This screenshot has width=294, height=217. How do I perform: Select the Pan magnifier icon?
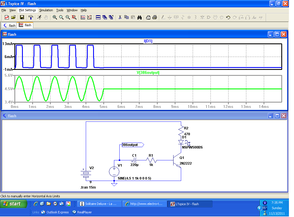(x=61, y=17)
